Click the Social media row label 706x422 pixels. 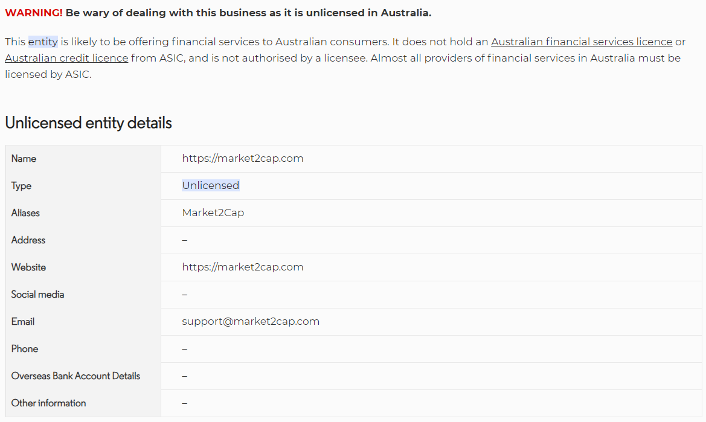point(37,295)
